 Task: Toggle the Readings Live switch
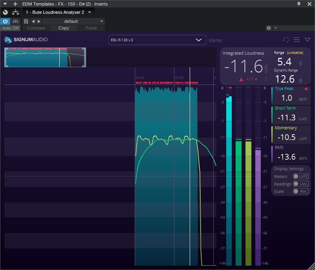point(301,184)
